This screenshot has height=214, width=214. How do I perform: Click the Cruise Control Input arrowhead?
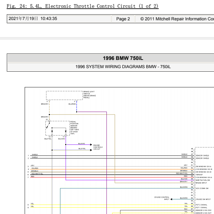coord(171,199)
